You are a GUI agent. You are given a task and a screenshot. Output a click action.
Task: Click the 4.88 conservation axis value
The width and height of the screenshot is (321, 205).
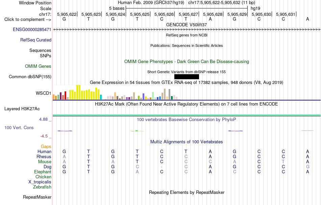(x=44, y=119)
